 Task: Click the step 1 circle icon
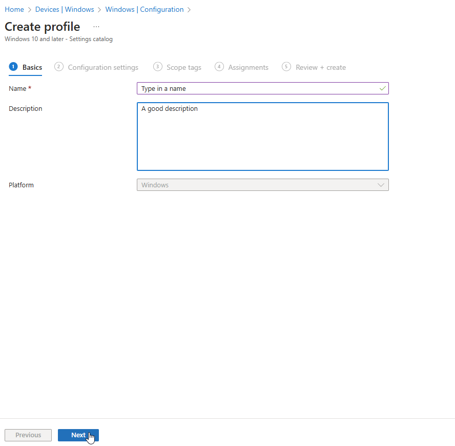click(x=13, y=67)
